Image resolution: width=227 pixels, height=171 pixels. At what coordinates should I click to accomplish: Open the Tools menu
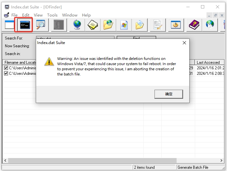click(x=52, y=15)
